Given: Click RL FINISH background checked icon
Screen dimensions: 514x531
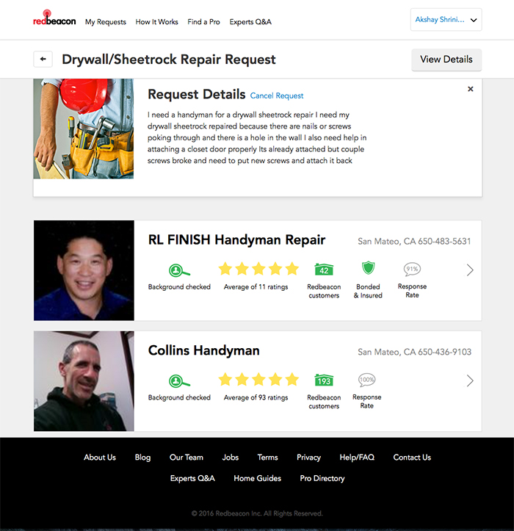Looking at the screenshot, I should 179,270.
